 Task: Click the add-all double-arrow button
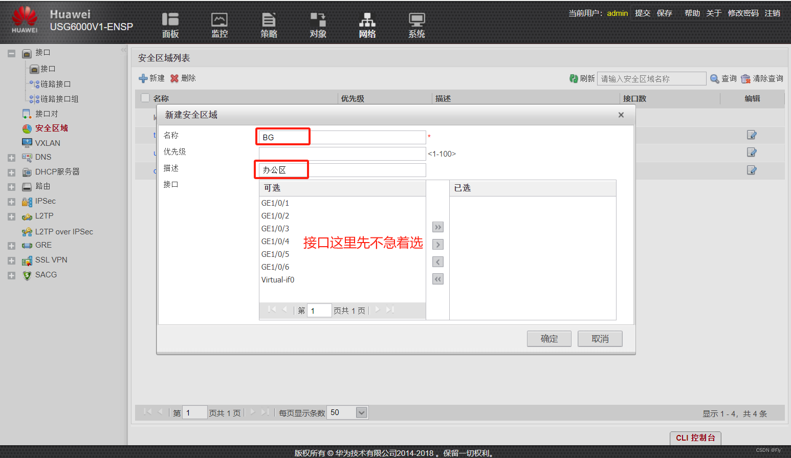pyautogui.click(x=438, y=227)
